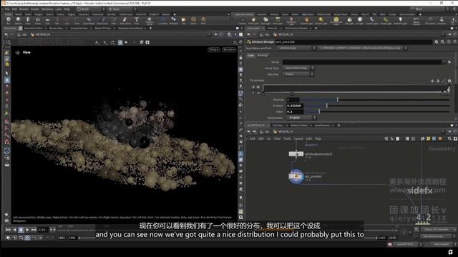Click the jump to last frame button
This screenshot has width=458, height=257.
(x=34, y=230)
